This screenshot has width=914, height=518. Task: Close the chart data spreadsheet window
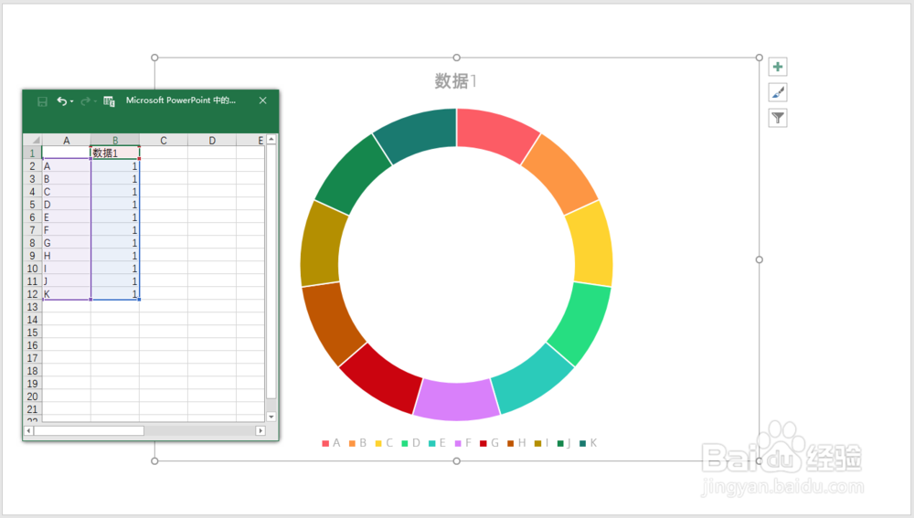pyautogui.click(x=263, y=100)
